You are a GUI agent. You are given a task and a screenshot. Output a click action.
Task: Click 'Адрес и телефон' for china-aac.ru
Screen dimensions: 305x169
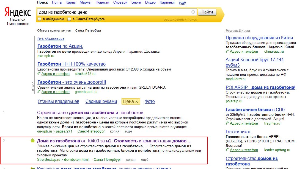pos(244,51)
